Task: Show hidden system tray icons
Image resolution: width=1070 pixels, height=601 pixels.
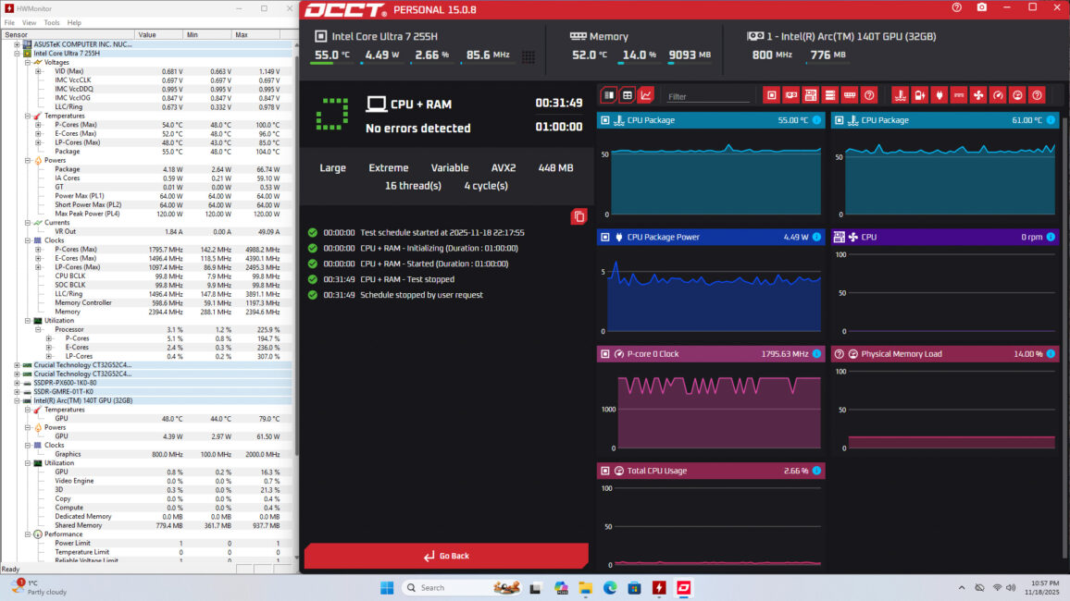Action: click(962, 587)
